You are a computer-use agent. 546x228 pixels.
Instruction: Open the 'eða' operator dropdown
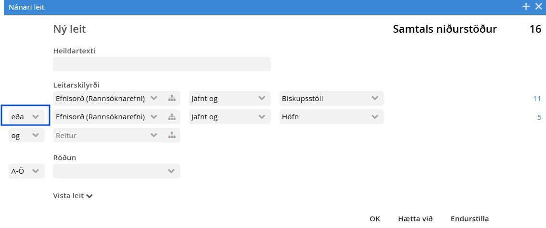tap(26, 117)
